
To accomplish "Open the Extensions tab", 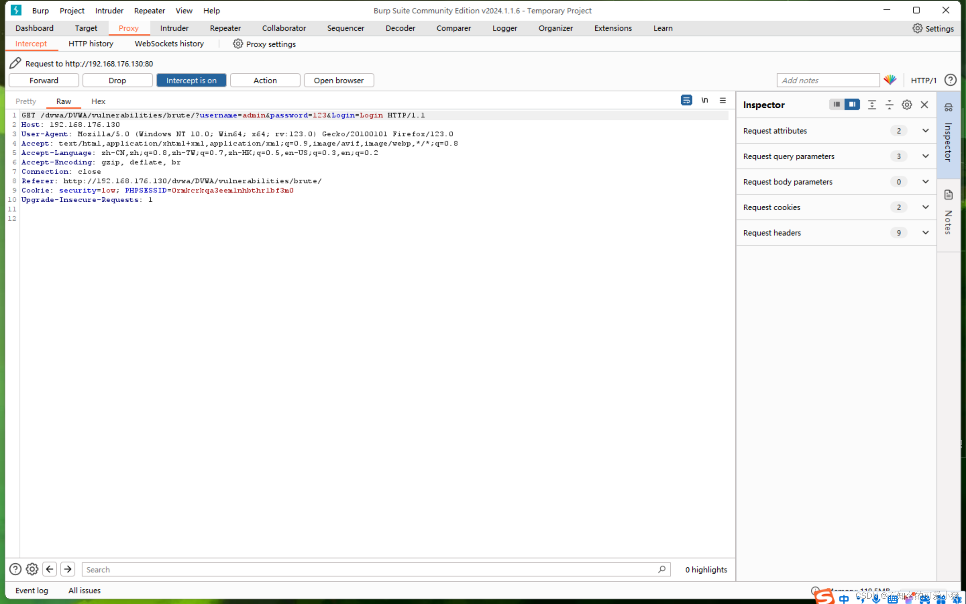I will (613, 28).
